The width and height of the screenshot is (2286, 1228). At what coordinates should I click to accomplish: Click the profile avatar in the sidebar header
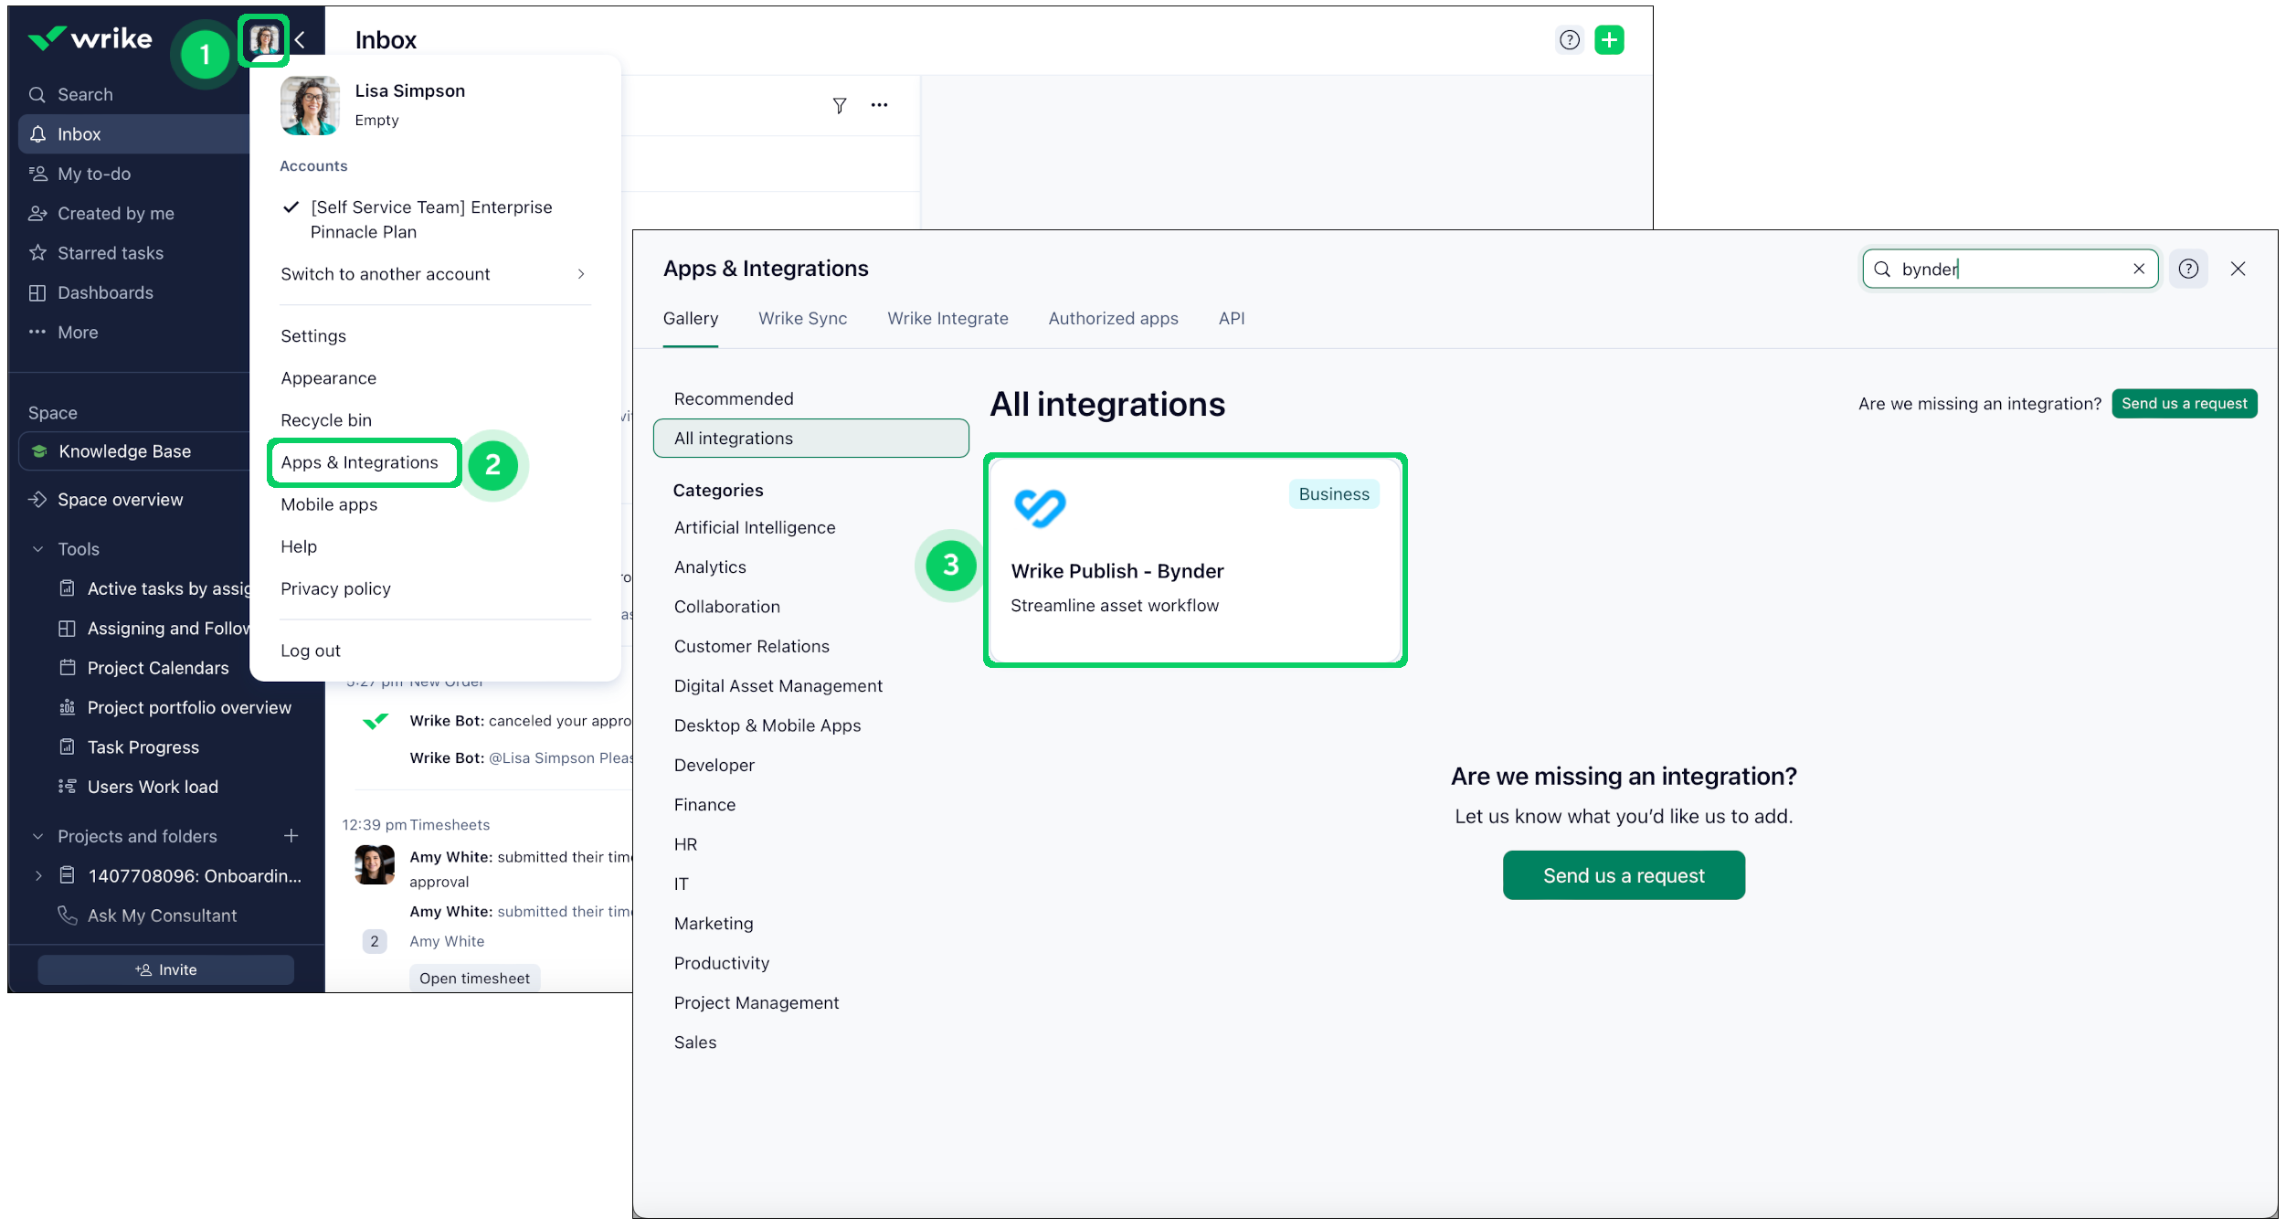(264, 39)
